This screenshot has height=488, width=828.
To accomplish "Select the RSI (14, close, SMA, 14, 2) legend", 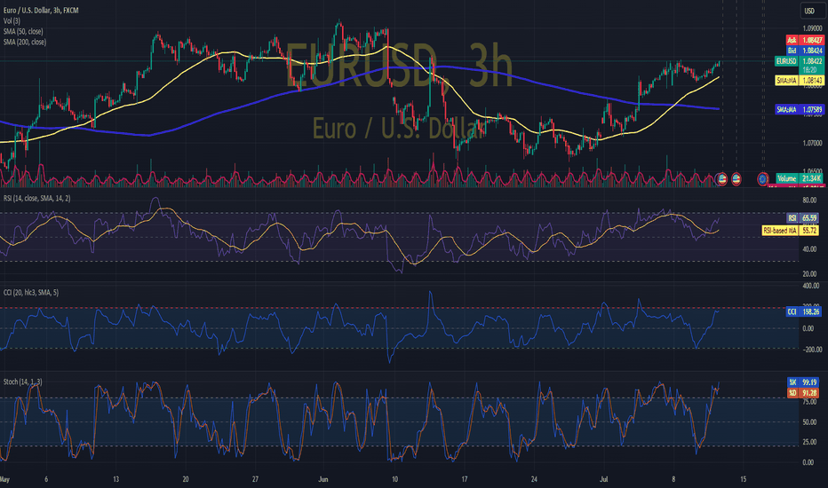I will (37, 199).
